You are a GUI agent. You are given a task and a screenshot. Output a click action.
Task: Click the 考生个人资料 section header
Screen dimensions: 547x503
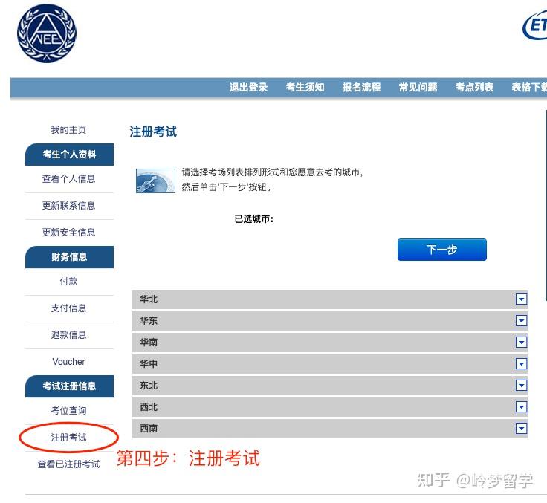[x=69, y=155]
